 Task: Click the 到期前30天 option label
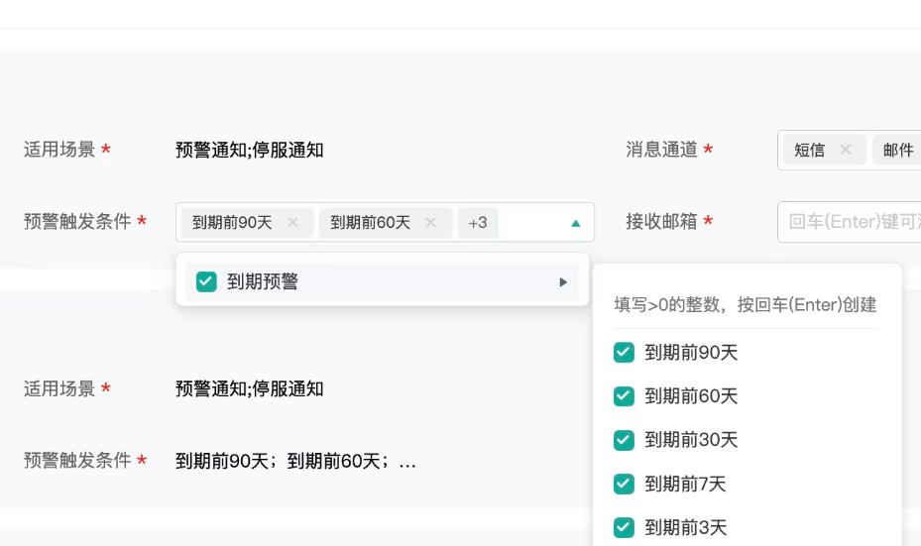click(x=691, y=440)
